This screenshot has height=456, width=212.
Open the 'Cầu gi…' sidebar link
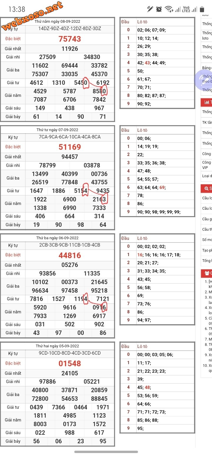pyautogui.click(x=207, y=219)
